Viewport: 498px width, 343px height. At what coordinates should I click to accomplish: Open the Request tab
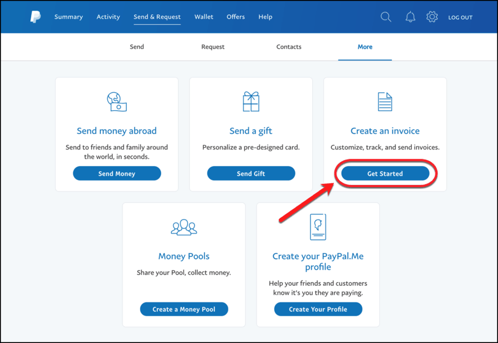(212, 47)
